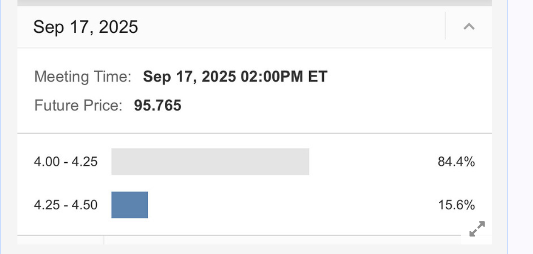Viewport: 533px width, 254px height.
Task: Click the 15.6% probability value
Action: 456,205
